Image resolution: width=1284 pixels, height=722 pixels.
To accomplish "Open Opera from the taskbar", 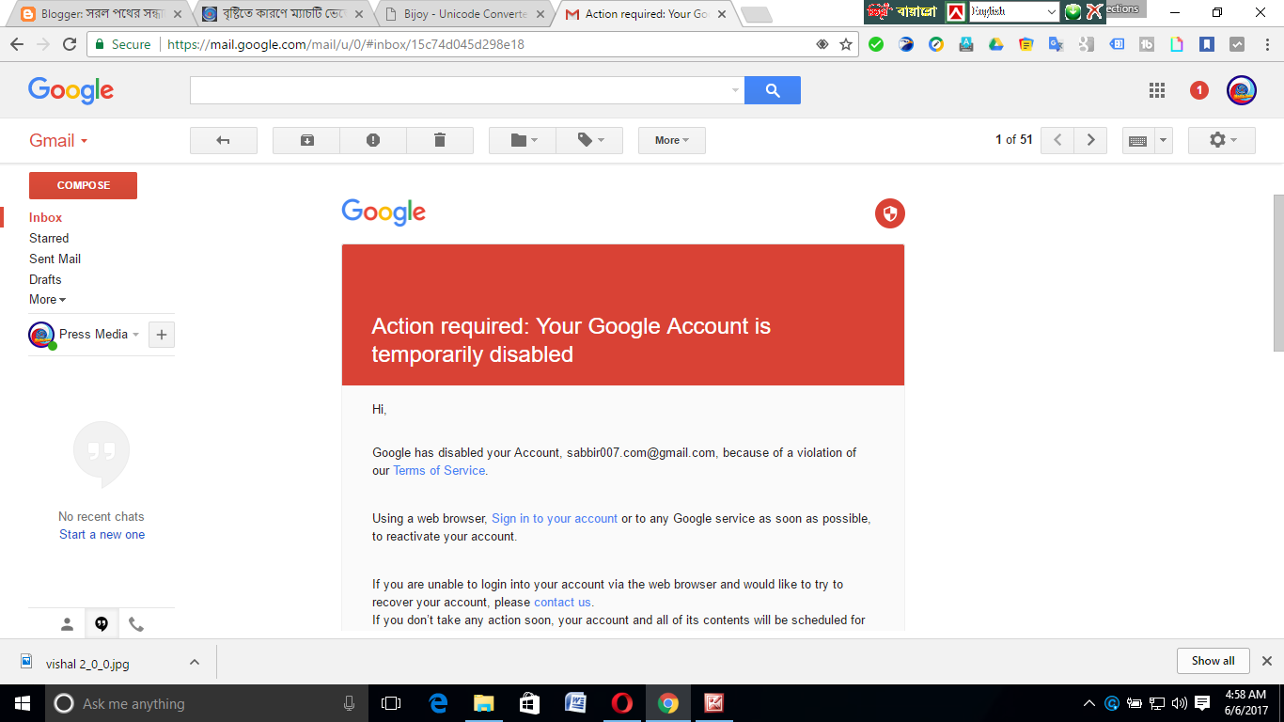I will (x=621, y=703).
